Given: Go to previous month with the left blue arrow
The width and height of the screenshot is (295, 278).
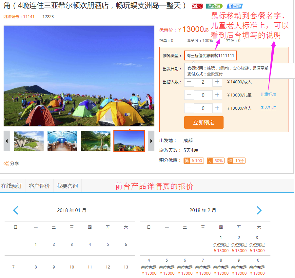Looking at the screenshot, I should [x=16, y=210].
